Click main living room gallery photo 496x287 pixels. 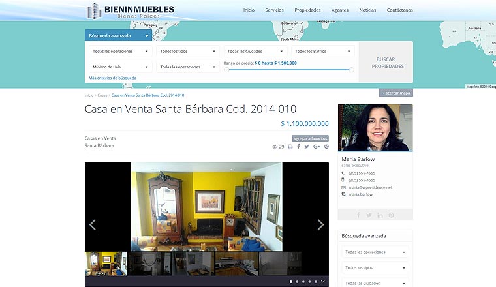(207, 207)
